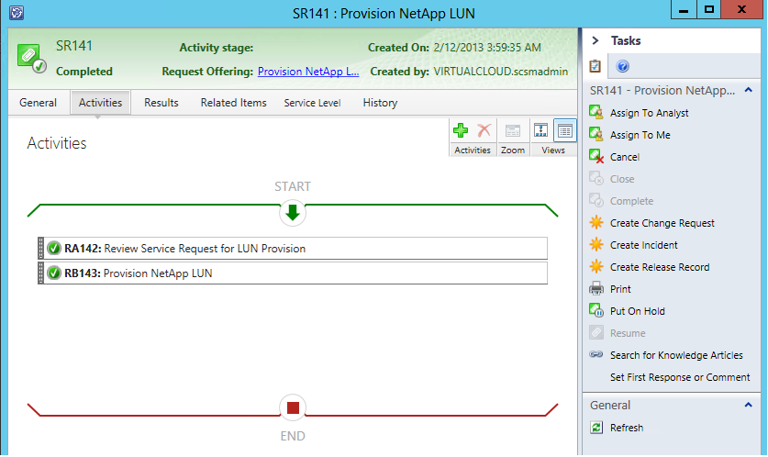Maximize the SR141 window
The width and height of the screenshot is (768, 457).
point(708,9)
